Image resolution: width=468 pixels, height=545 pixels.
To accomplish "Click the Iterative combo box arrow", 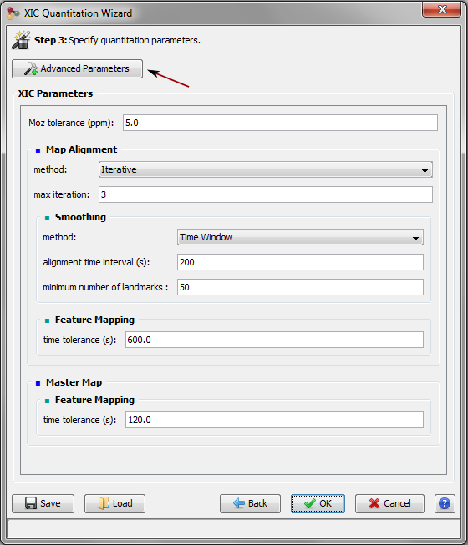I will 425,170.
